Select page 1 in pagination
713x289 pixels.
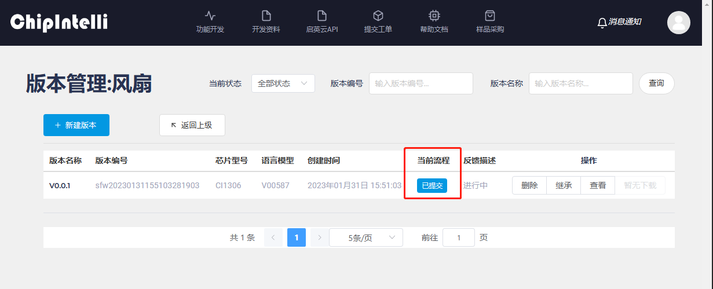[296, 237]
